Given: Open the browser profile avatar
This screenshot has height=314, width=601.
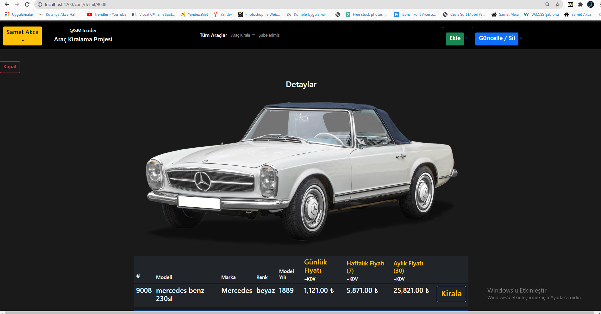Looking at the screenshot, I should point(591,4).
